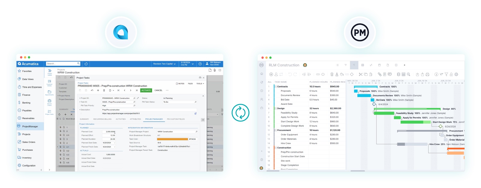Click the add task plus-circle icon
Image resolution: width=481 pixels, height=188 pixels.
point(271,74)
